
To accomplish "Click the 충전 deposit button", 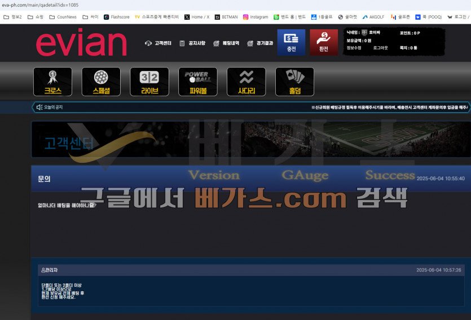I will pos(291,42).
